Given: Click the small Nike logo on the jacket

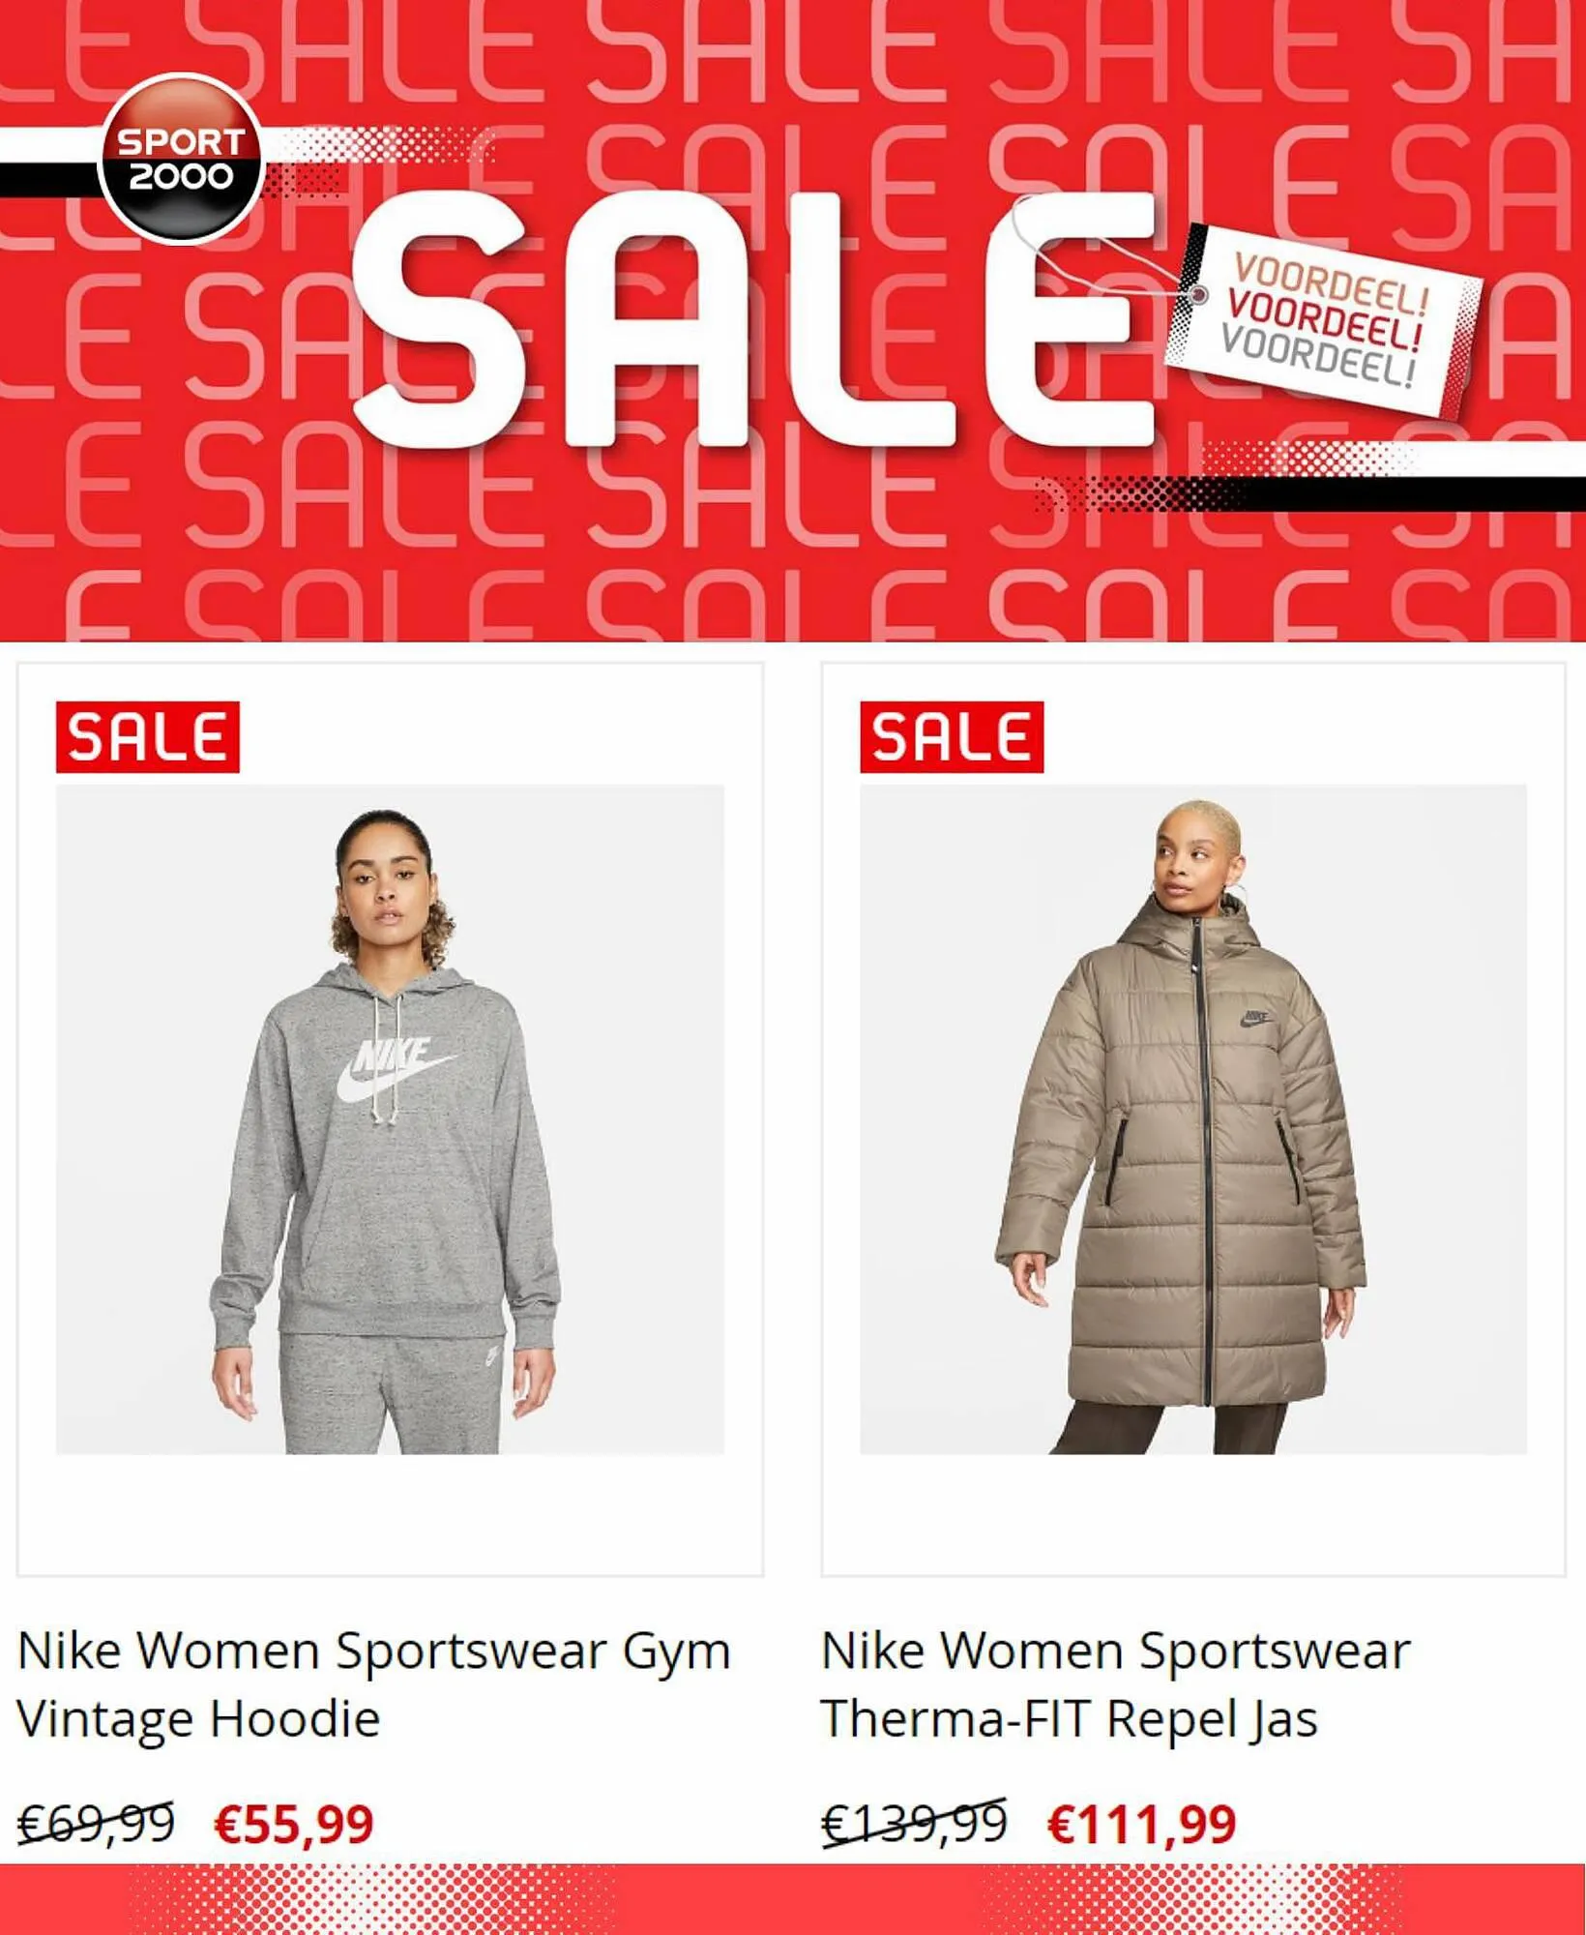Looking at the screenshot, I should click(1254, 1019).
